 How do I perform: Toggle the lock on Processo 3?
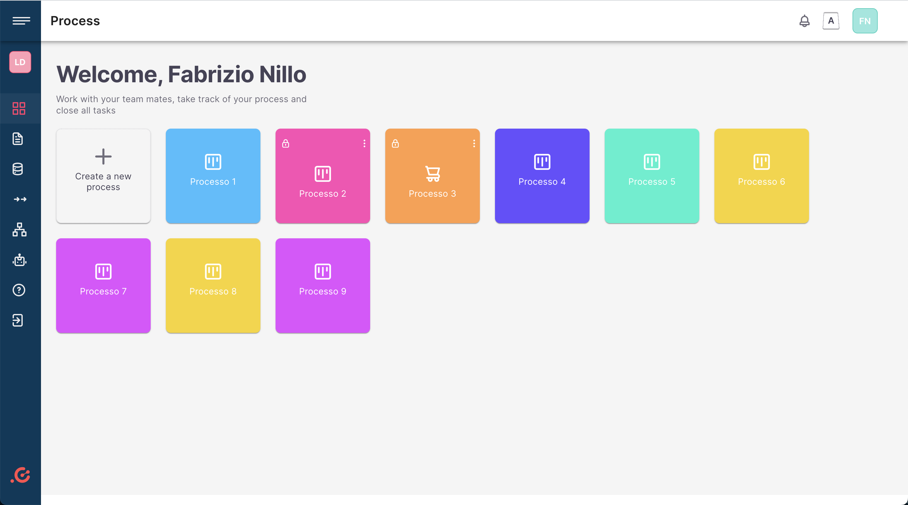[395, 143]
